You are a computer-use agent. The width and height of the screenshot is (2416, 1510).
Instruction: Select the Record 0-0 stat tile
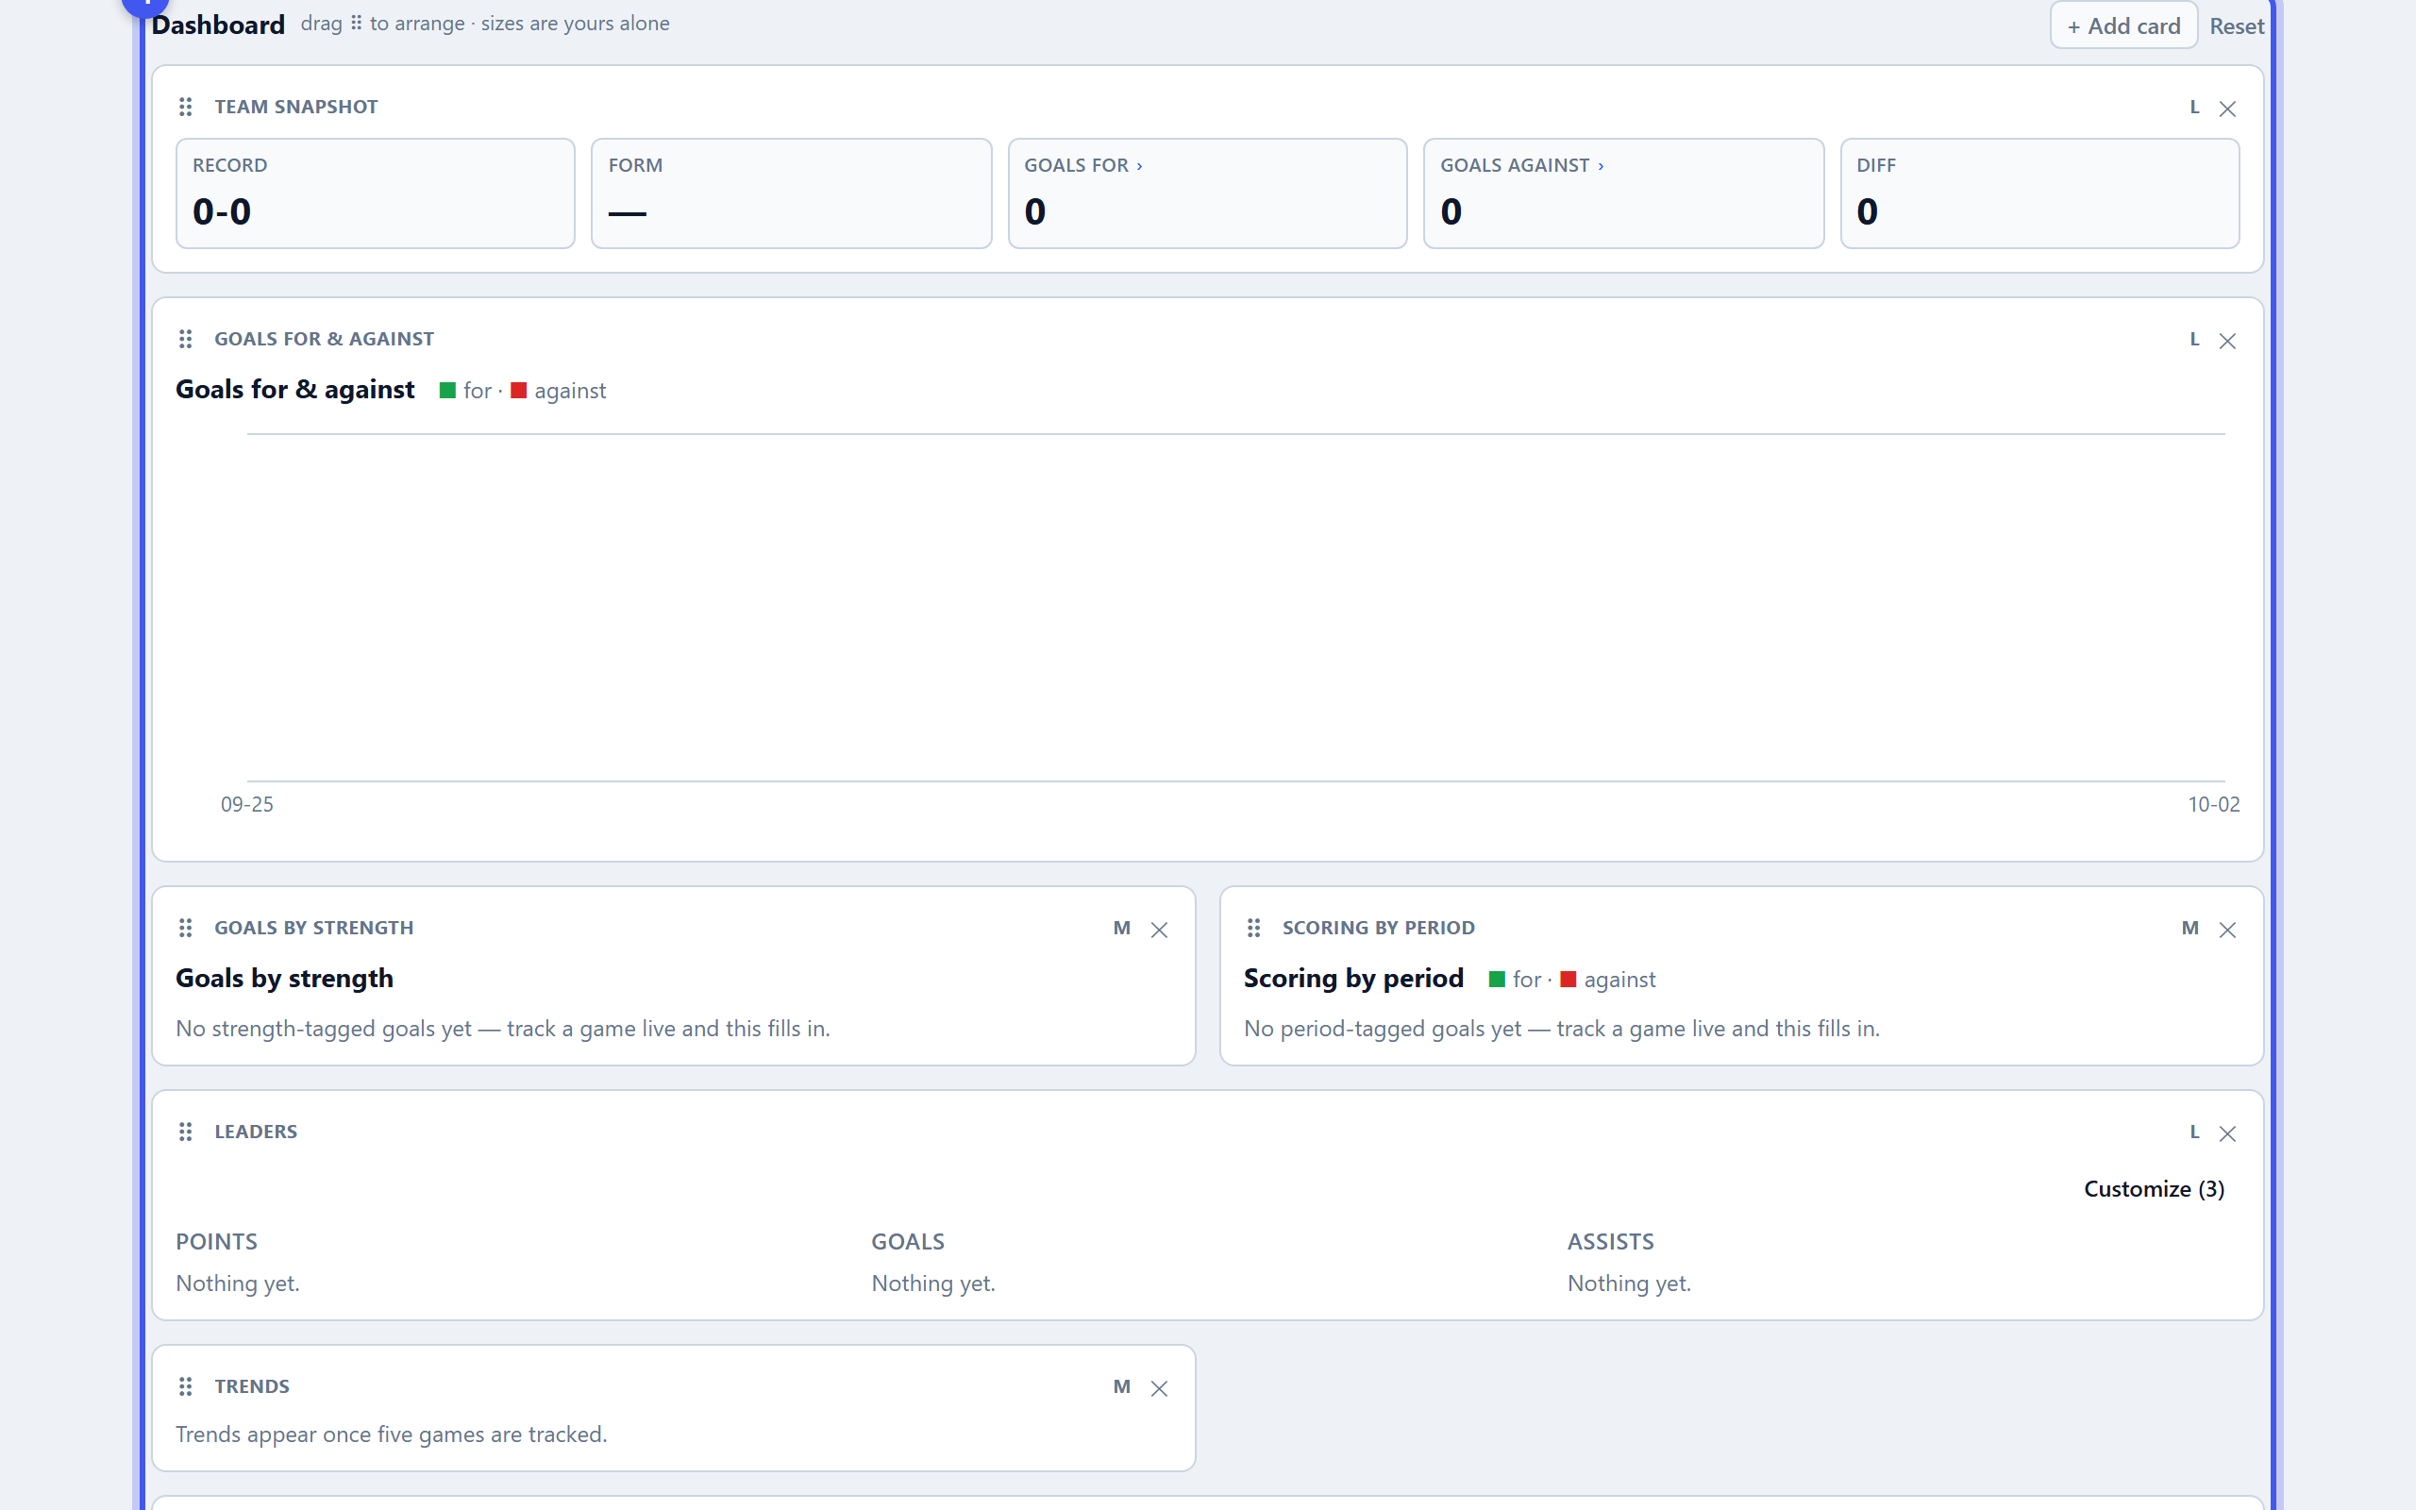click(376, 193)
